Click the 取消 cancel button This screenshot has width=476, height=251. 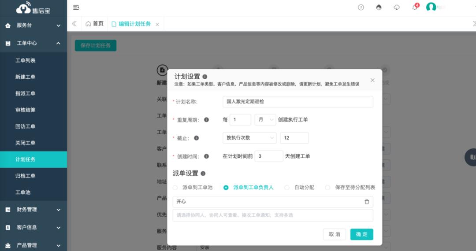(335, 234)
